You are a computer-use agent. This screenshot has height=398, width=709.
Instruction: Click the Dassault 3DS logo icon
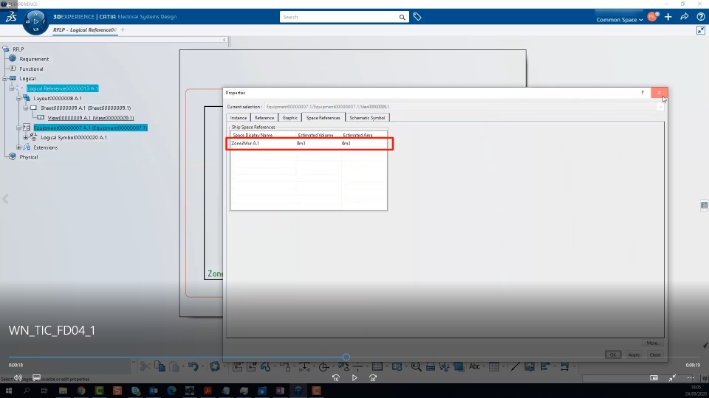point(11,17)
